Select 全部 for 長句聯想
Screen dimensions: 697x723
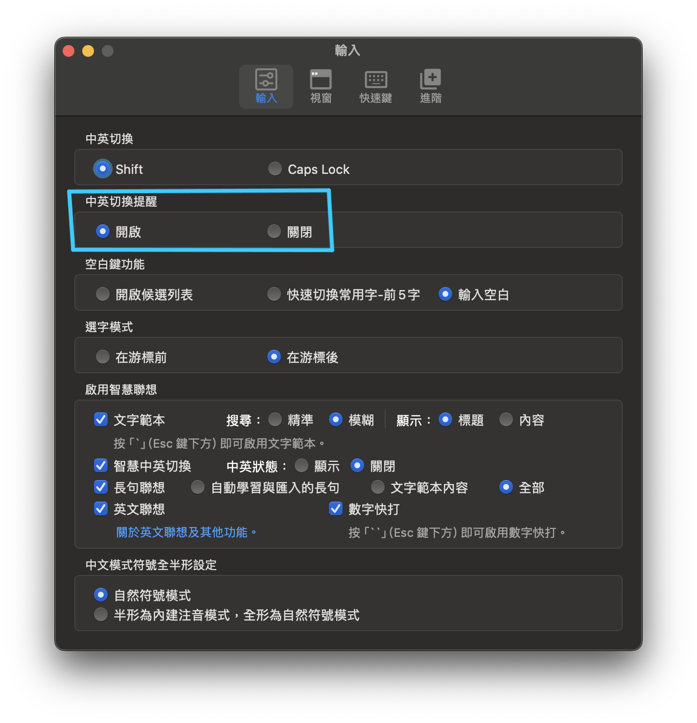(x=506, y=487)
